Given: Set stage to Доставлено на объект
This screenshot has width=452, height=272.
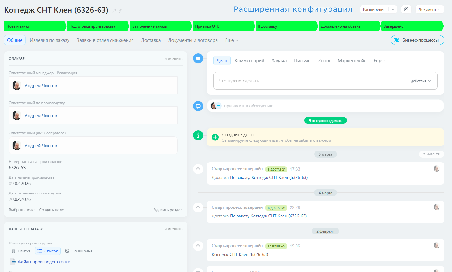Looking at the screenshot, I should click(x=349, y=26).
